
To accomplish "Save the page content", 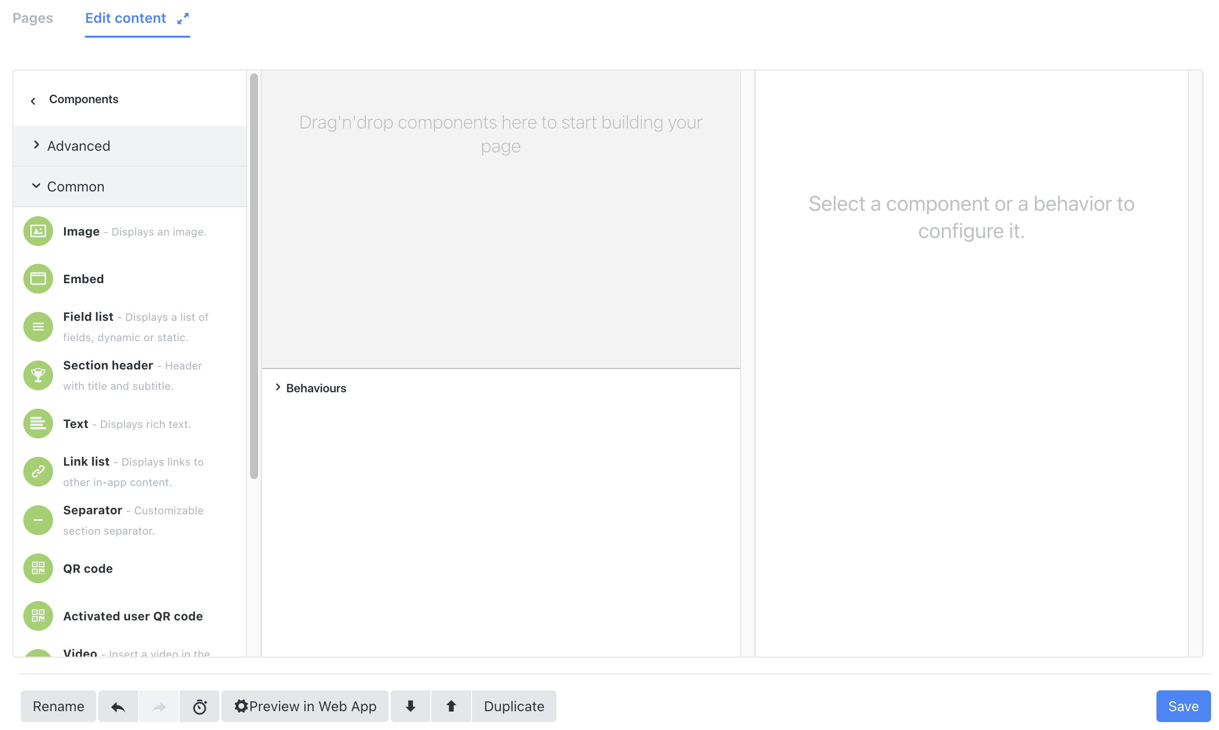I will coord(1183,706).
